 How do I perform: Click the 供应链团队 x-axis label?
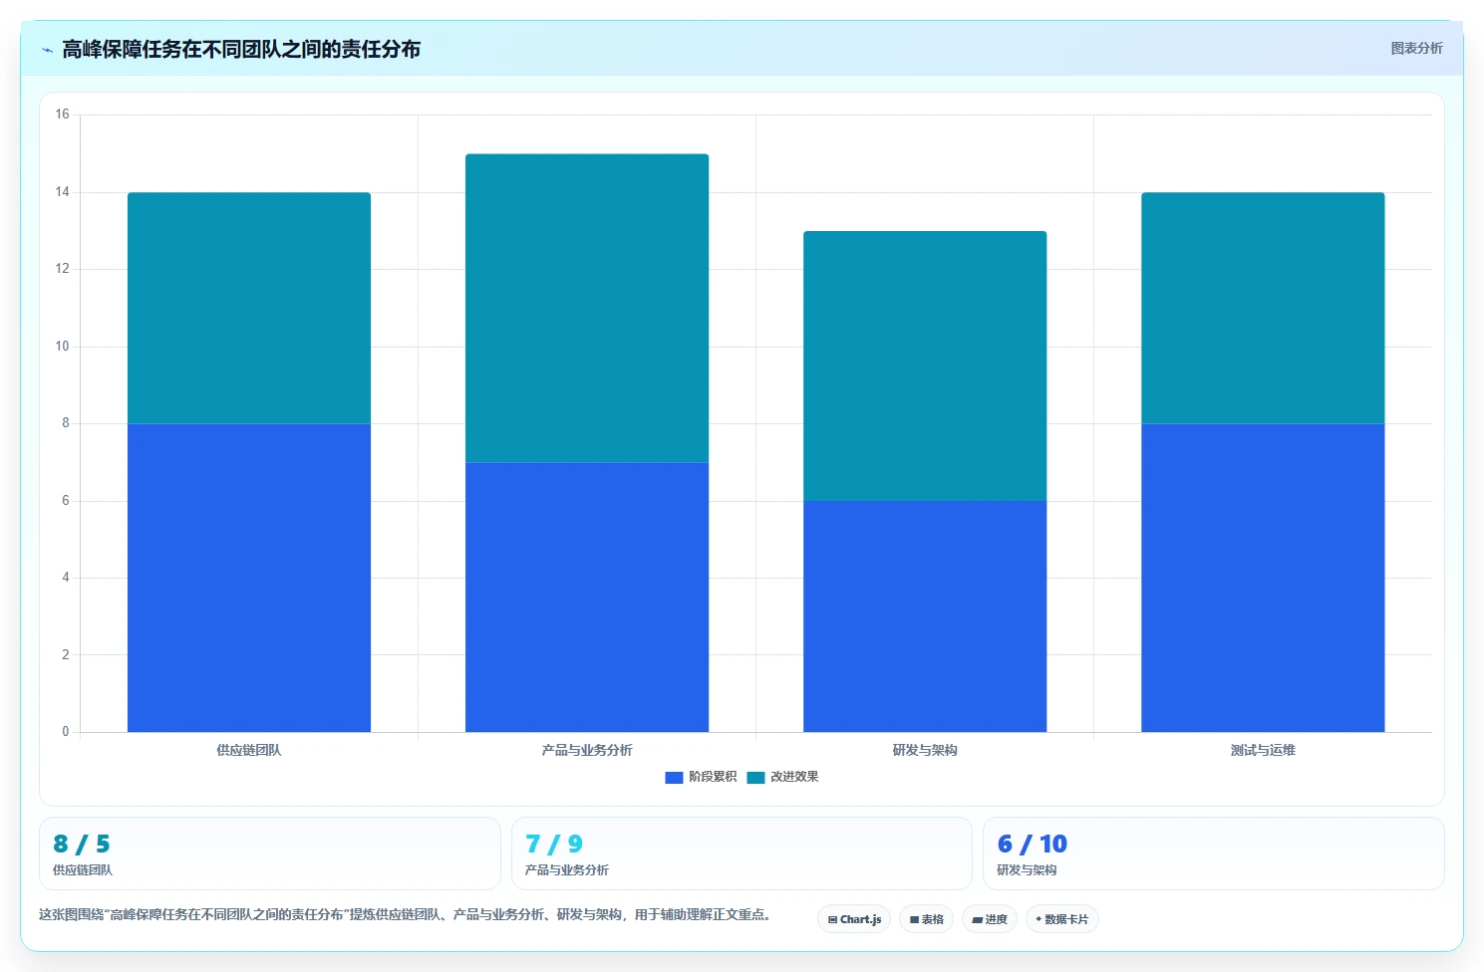click(249, 750)
